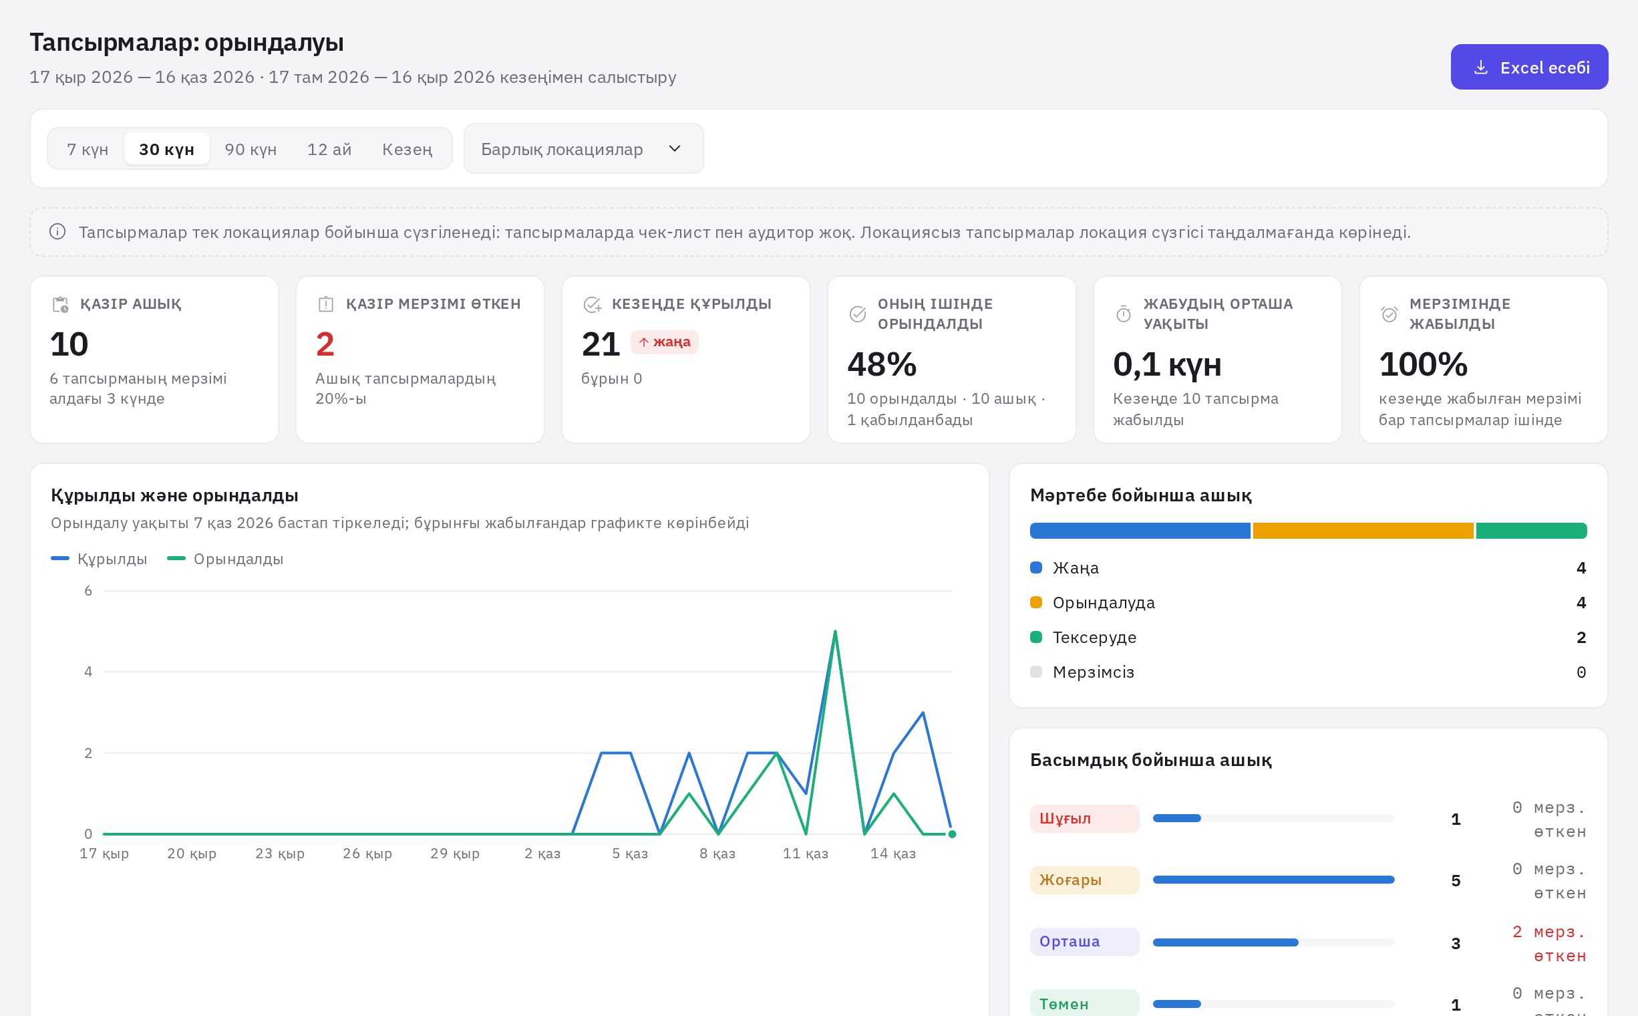
Task: Click the green Тексеруде segment of the status bar
Action: tap(1531, 531)
